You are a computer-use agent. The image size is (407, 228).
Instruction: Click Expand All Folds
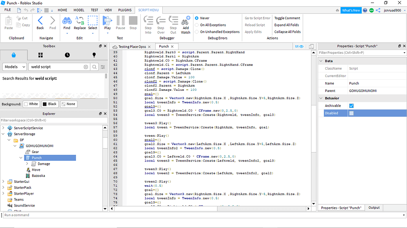287,25
